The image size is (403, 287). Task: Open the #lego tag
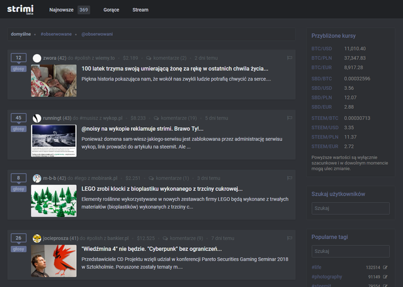[x=80, y=178]
